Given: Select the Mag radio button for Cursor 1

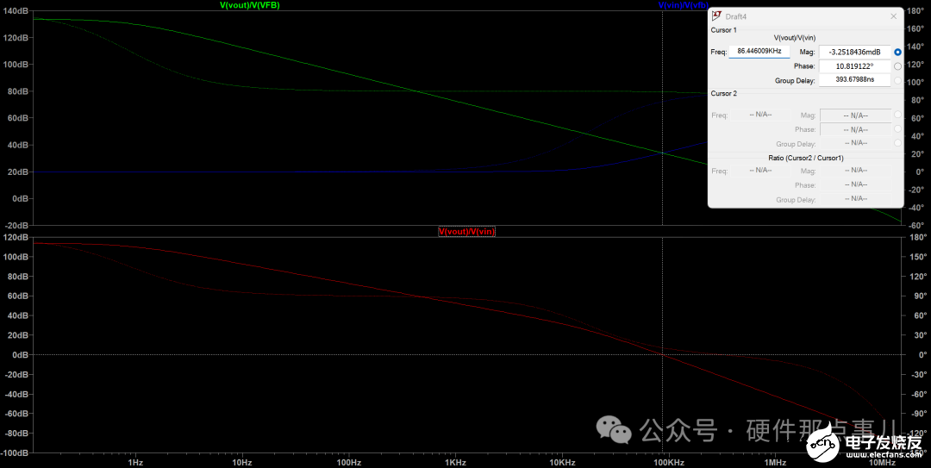Looking at the screenshot, I should pyautogui.click(x=897, y=52).
